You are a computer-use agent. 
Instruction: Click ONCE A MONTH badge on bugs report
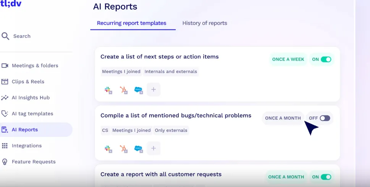tap(283, 118)
